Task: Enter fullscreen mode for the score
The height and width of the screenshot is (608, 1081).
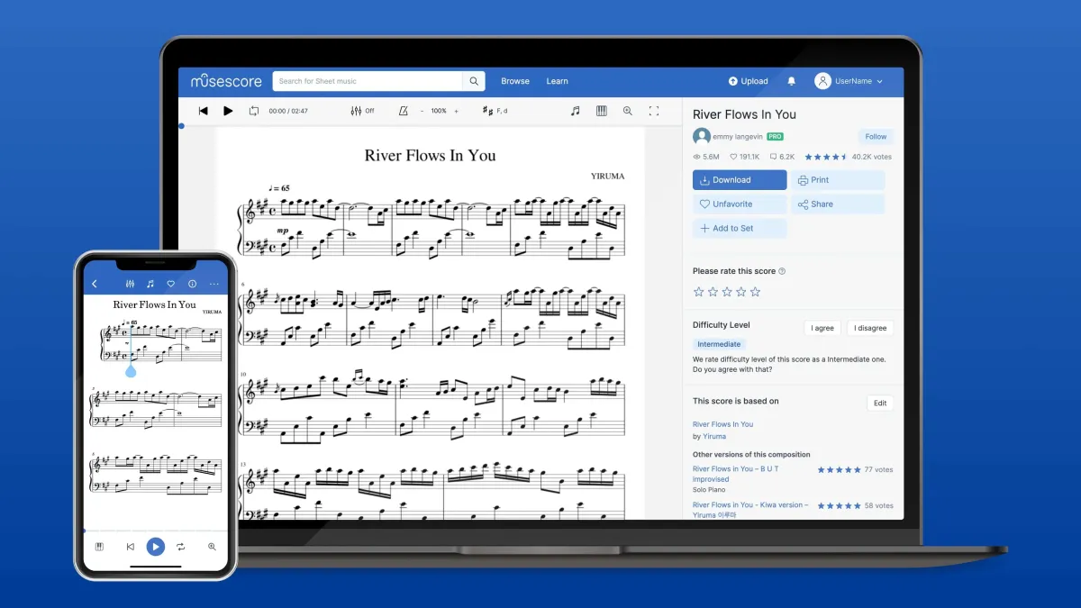Action: point(654,111)
